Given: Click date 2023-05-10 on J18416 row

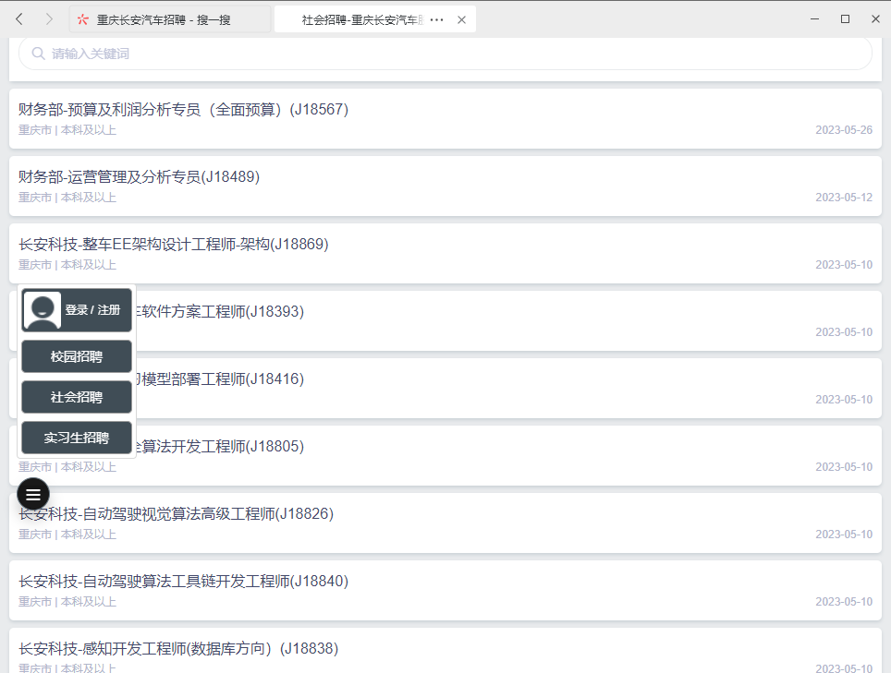Looking at the screenshot, I should coord(844,400).
